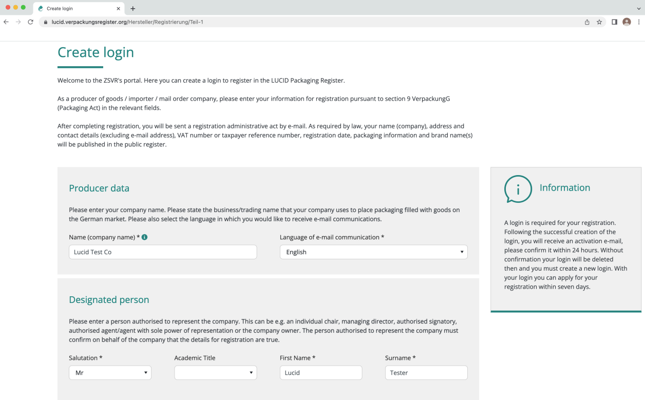Close the Create login tab
The image size is (645, 400).
tap(118, 9)
